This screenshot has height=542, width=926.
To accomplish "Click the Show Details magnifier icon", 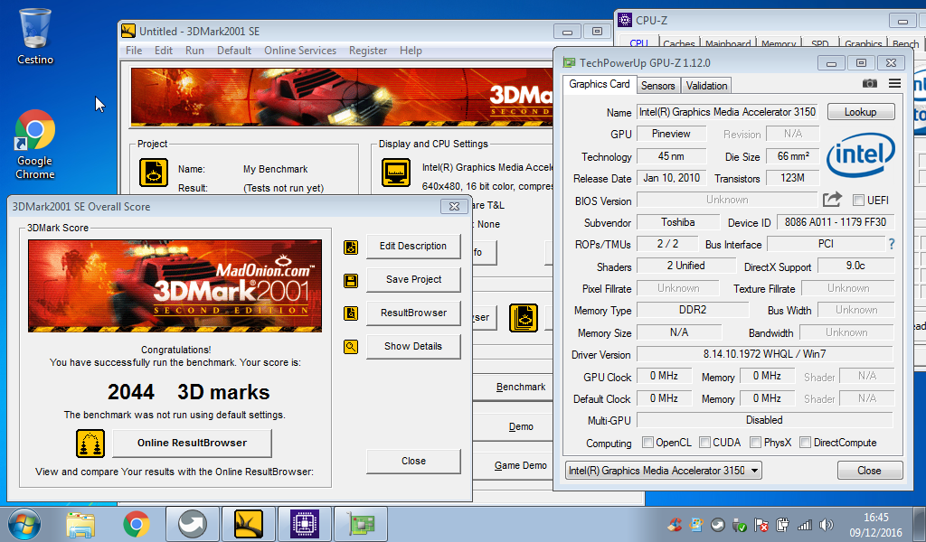I will (351, 347).
